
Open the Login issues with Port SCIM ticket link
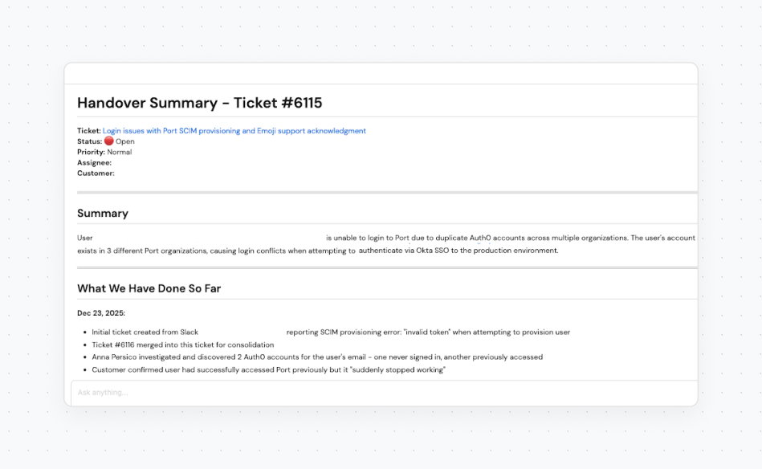click(x=234, y=131)
